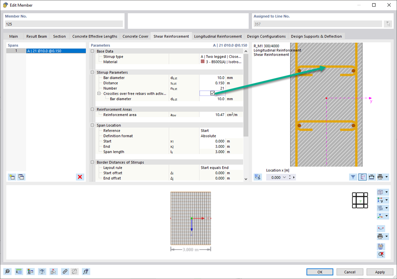Click the Apply button
This screenshot has width=397, height=279.
[380, 272]
